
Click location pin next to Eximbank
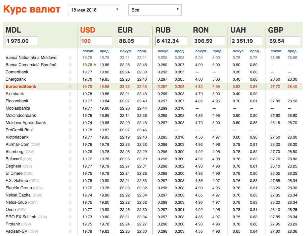(70, 94)
